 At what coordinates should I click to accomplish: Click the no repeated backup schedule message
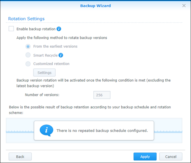[102, 130]
